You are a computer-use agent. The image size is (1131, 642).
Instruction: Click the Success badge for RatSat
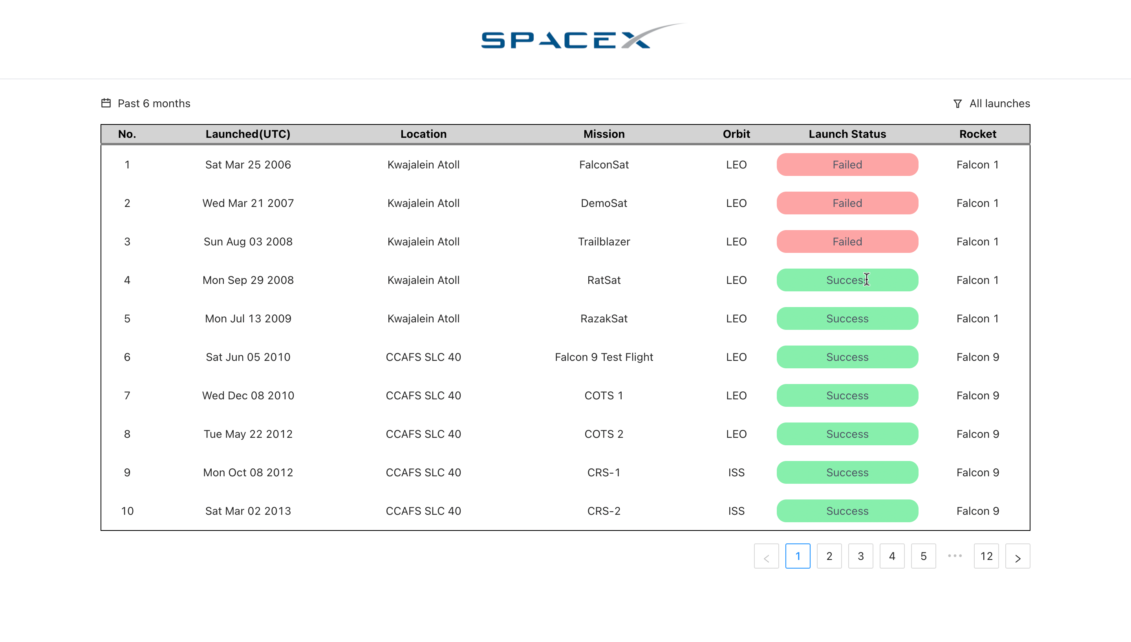tap(847, 280)
